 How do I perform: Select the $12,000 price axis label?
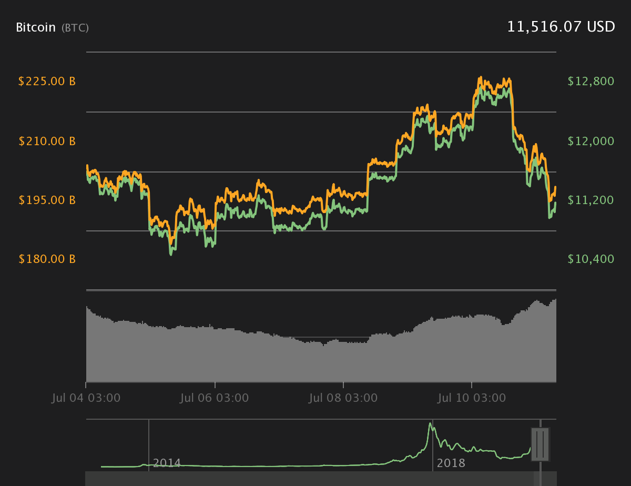click(591, 141)
